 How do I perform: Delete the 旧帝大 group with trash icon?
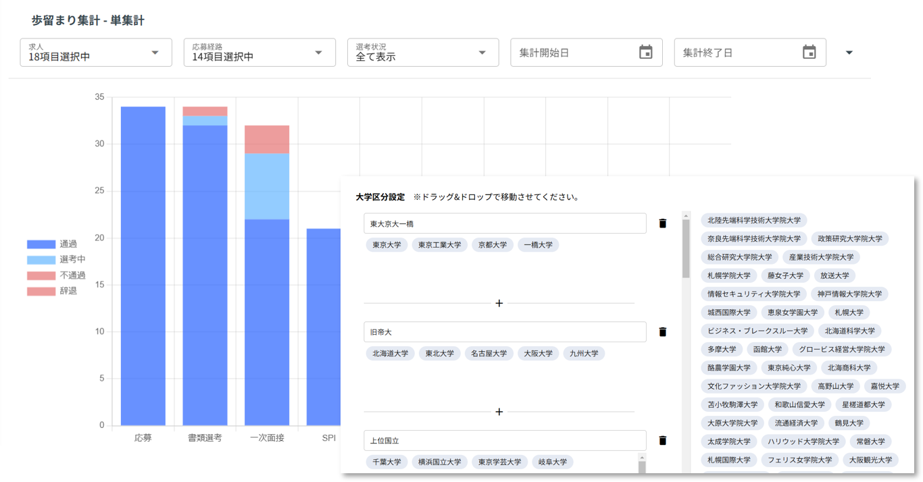(662, 332)
